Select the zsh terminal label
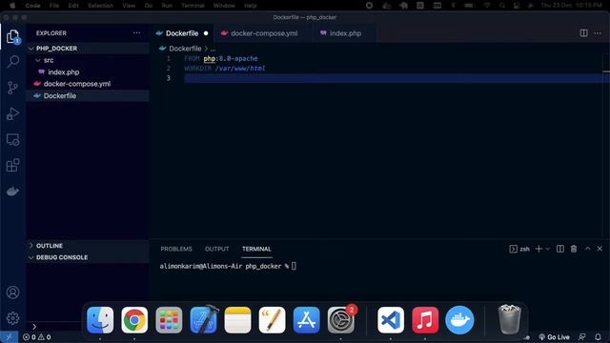The height and width of the screenshot is (343, 610). tap(524, 250)
